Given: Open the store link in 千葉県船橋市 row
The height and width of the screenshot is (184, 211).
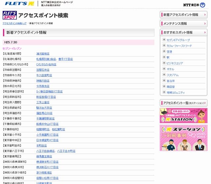Looking at the screenshot, I should tap(47, 124).
